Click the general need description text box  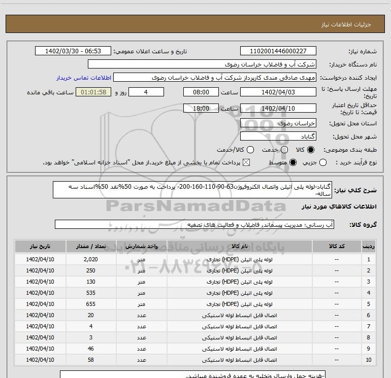coord(192,190)
